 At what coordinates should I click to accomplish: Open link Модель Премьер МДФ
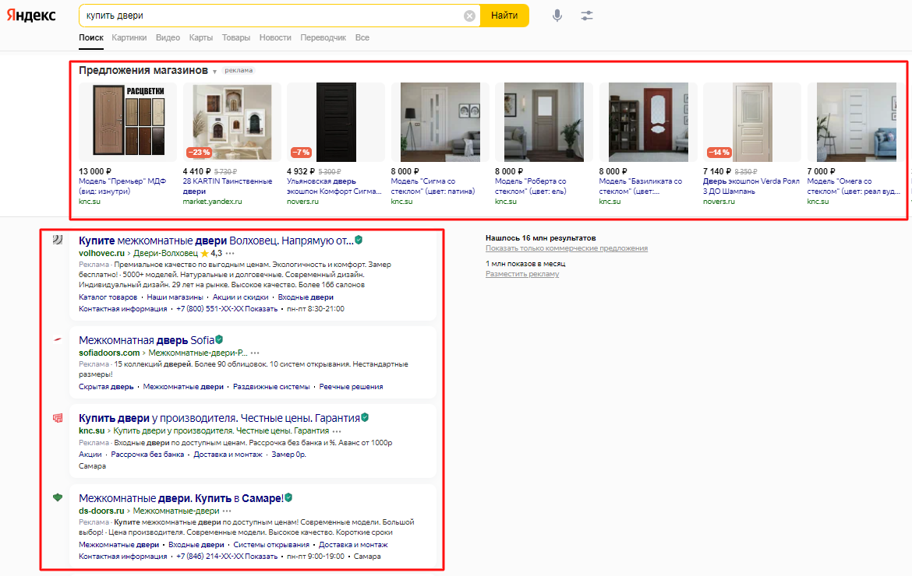point(122,186)
